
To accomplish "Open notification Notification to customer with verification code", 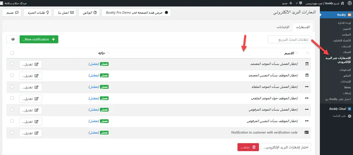I will (264, 133).
